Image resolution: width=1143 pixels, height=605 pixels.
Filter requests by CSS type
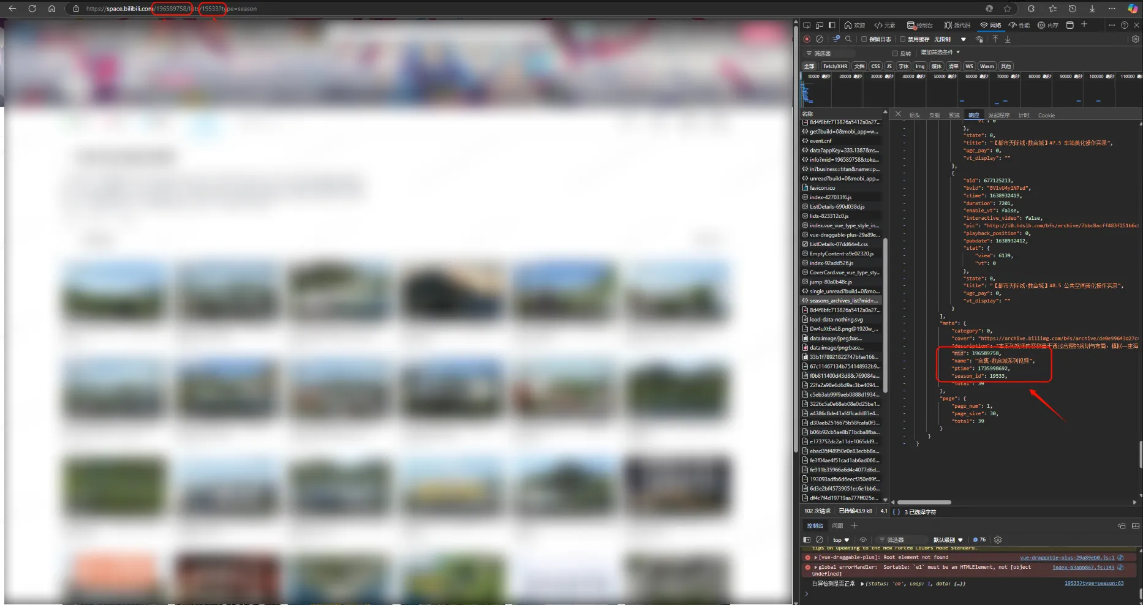click(876, 66)
